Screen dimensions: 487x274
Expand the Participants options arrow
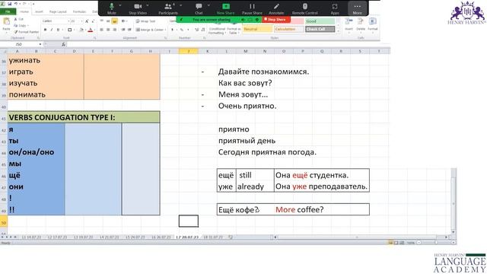pos(181,5)
